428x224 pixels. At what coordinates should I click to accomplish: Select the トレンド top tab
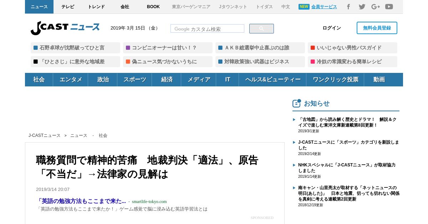coord(96,7)
